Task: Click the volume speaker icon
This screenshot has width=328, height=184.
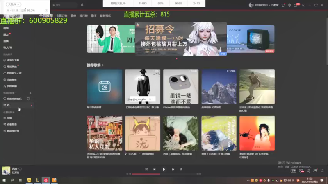Action: point(308,171)
